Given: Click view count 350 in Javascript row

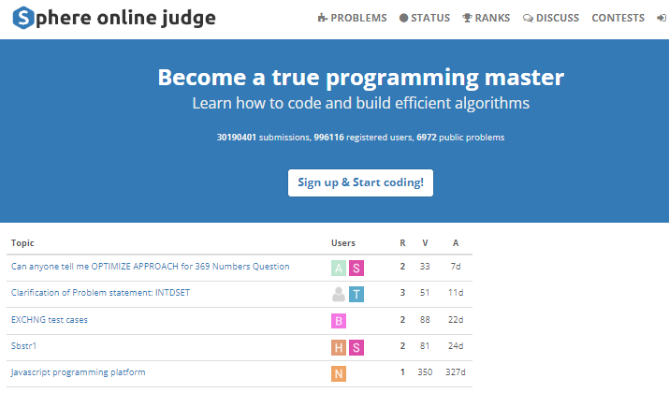Looking at the screenshot, I should tap(425, 372).
